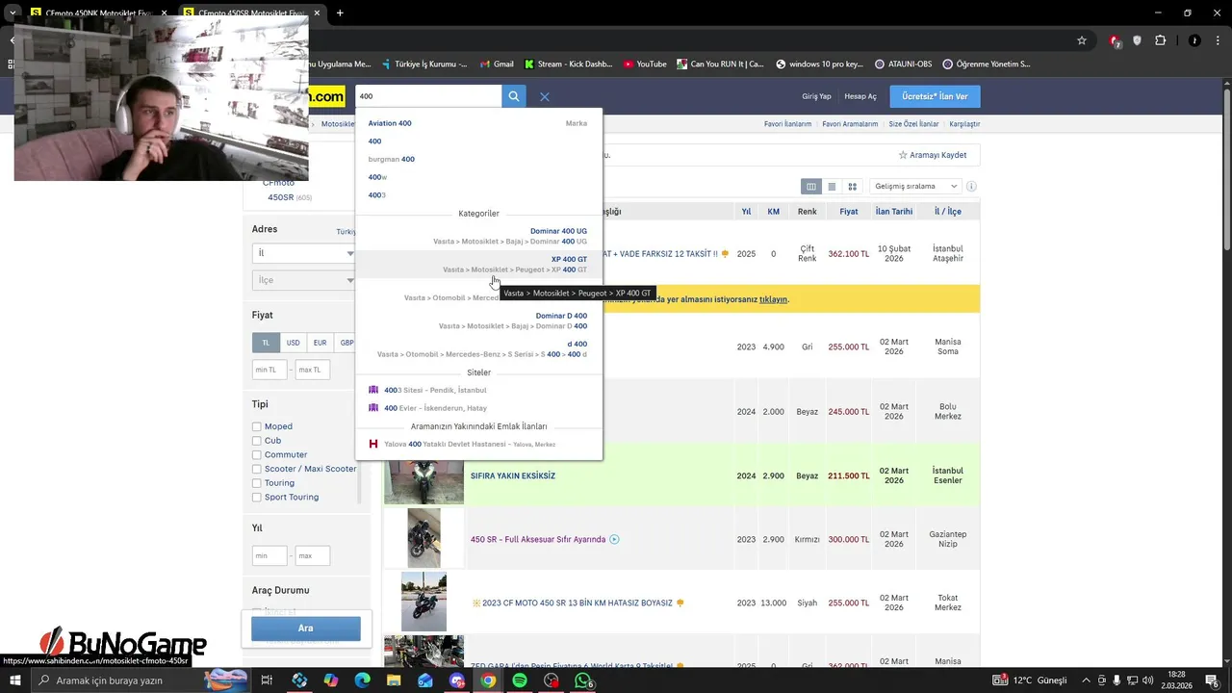Image resolution: width=1232 pixels, height=693 pixels.
Task: Click the Chrome profile avatar icon
Action: [1194, 40]
